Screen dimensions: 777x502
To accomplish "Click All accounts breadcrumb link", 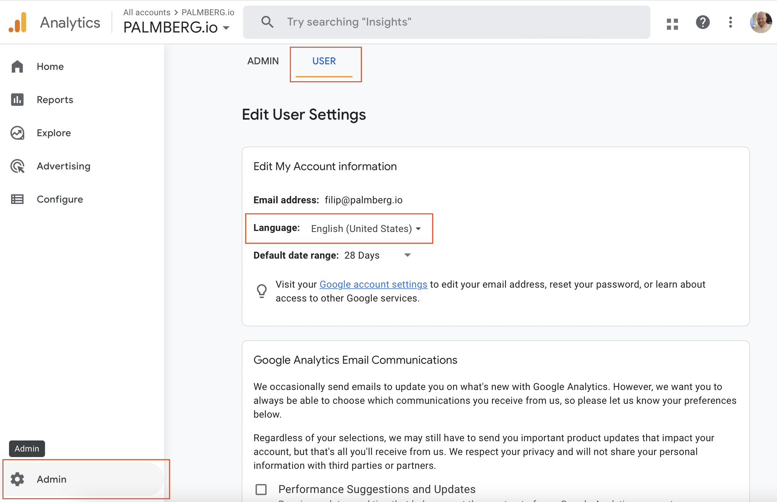I will pos(147,12).
